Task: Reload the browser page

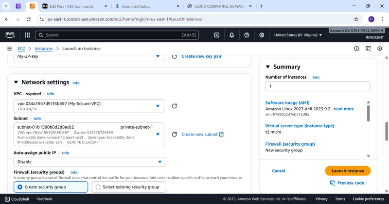Action: pos(29,19)
